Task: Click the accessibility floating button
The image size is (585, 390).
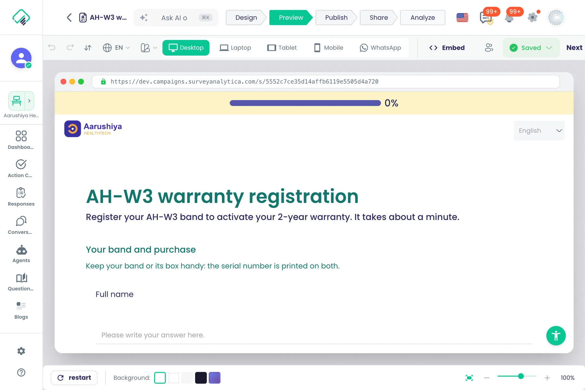Action: click(556, 336)
